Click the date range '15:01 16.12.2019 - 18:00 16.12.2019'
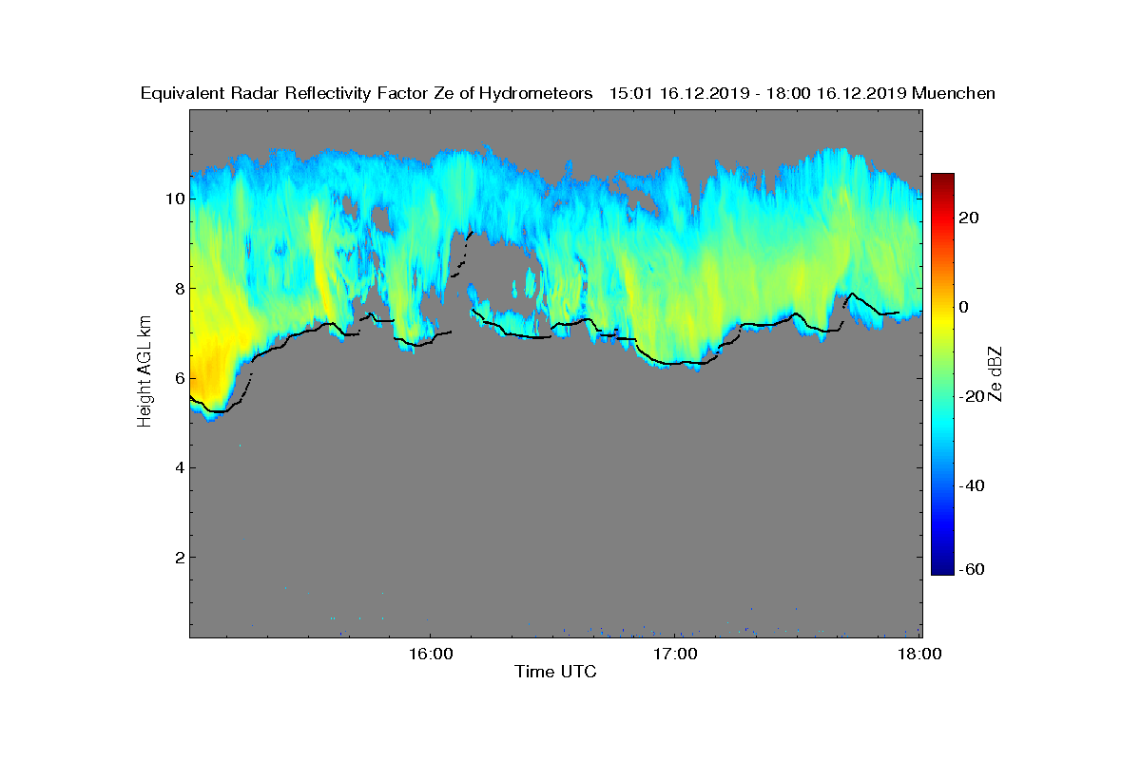This screenshot has height=760, width=1141. coord(757,93)
